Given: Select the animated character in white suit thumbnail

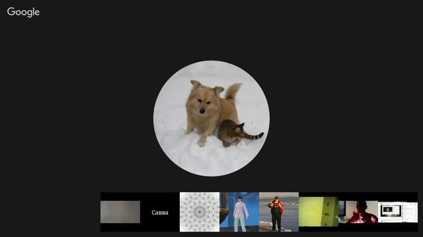Looking at the screenshot, I should (239, 212).
